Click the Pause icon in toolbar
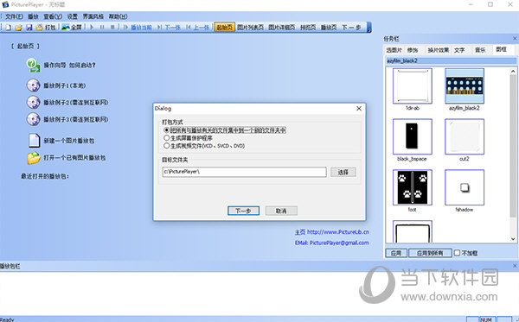The width and height of the screenshot is (519, 322). coord(102,28)
